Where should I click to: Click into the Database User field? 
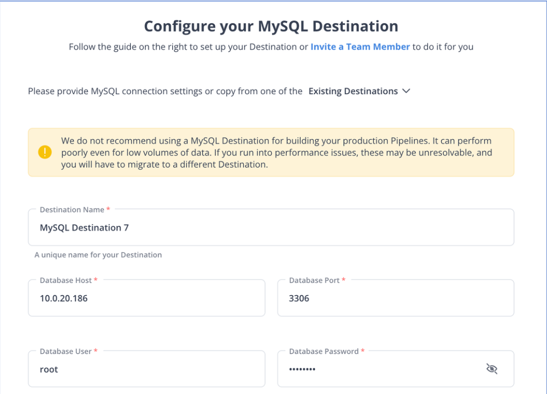[x=147, y=369]
